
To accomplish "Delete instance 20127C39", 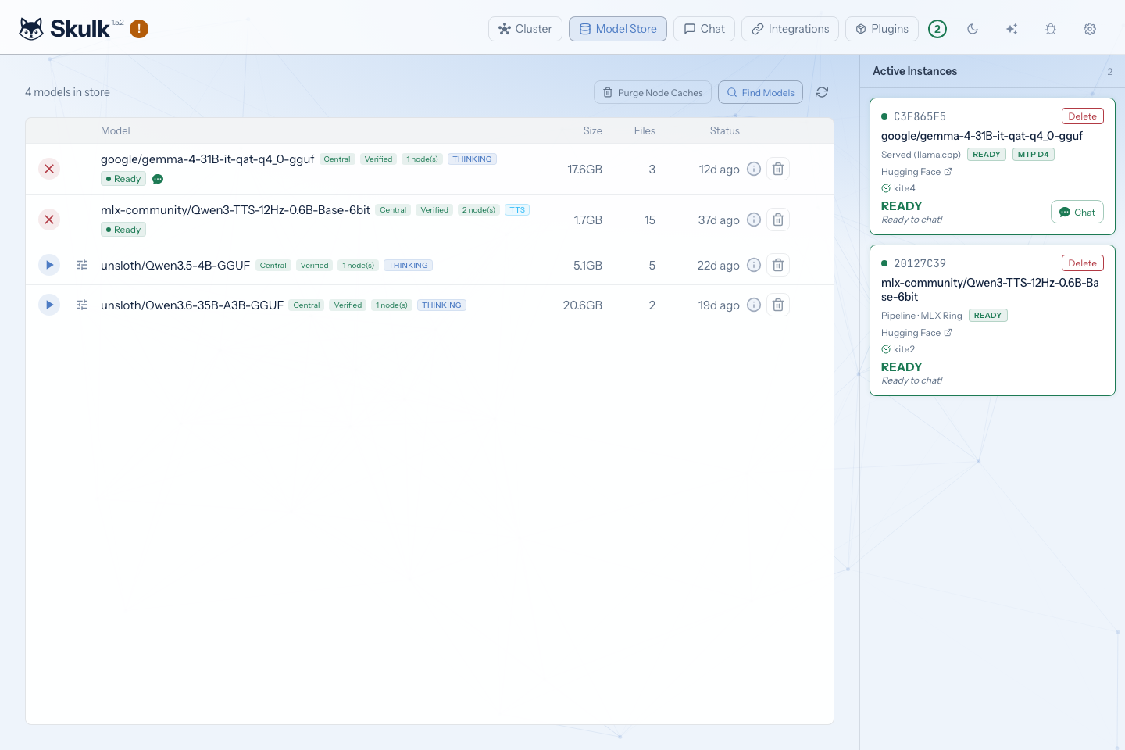I will [1082, 263].
